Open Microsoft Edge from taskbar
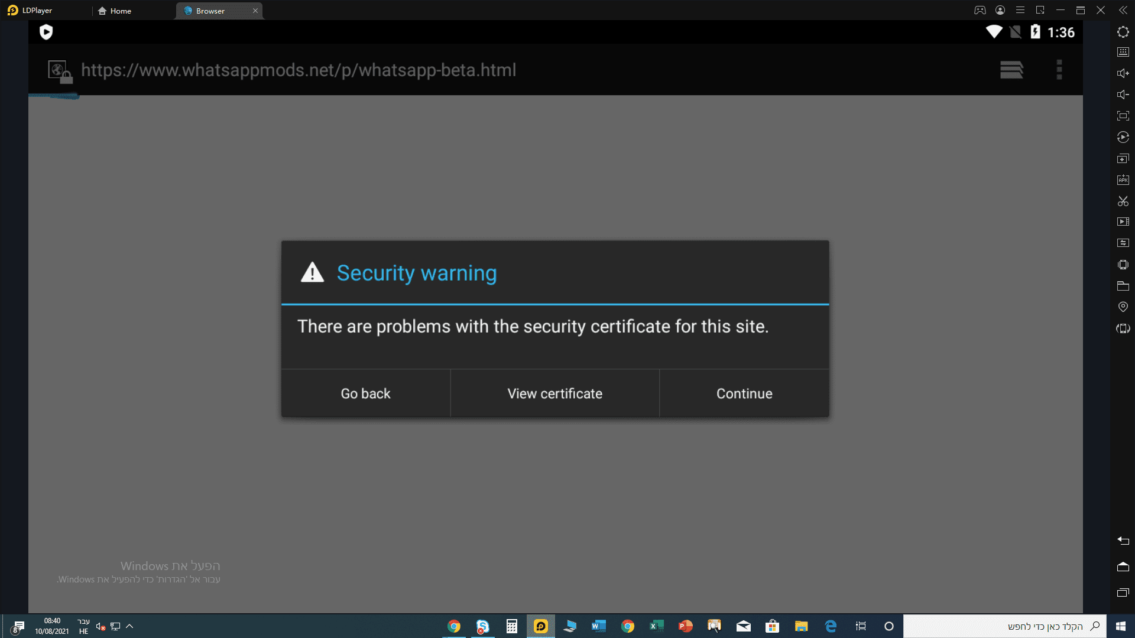Viewport: 1135px width, 638px height. pyautogui.click(x=831, y=626)
